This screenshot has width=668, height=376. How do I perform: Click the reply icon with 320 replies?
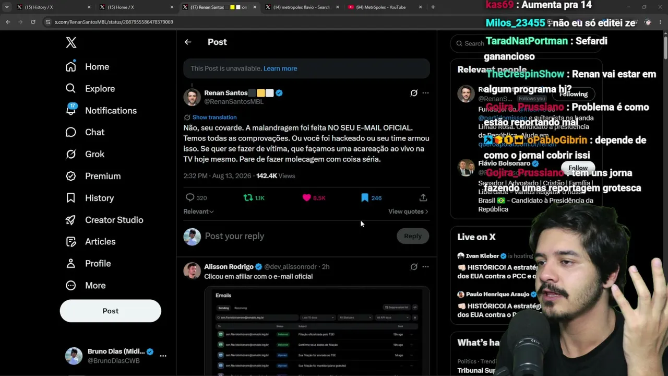(196, 198)
